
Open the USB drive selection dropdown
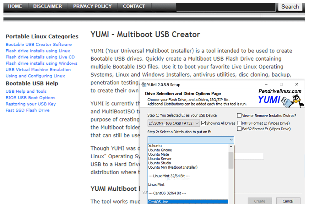[x=197, y=123]
